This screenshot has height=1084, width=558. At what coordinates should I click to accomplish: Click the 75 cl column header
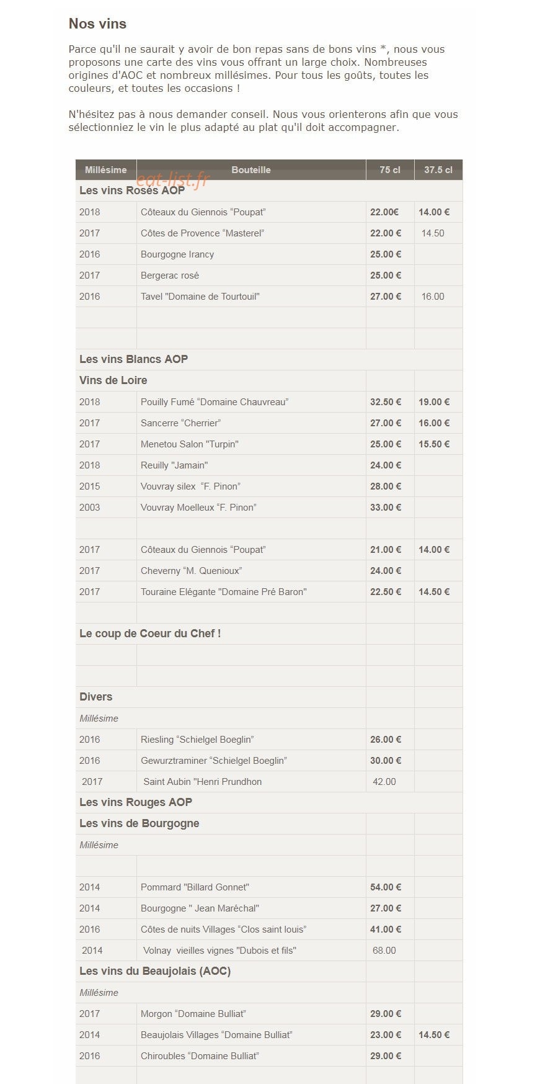390,170
